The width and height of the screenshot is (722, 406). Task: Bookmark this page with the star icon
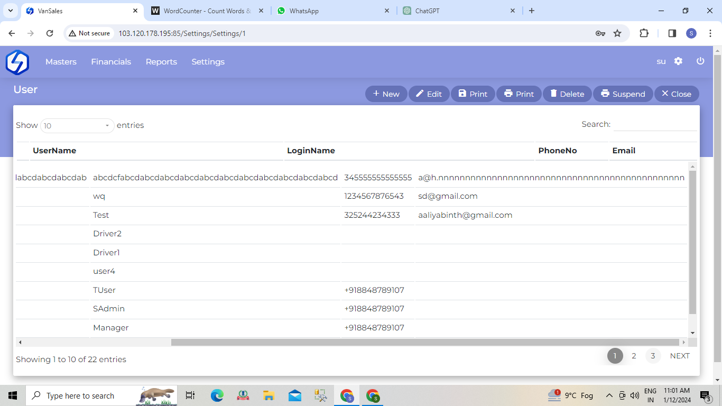[617, 33]
